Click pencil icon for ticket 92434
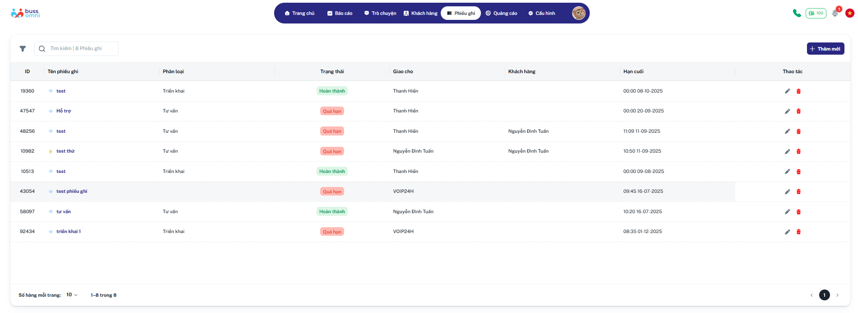Viewport: 858px width, 313px height. pyautogui.click(x=787, y=232)
